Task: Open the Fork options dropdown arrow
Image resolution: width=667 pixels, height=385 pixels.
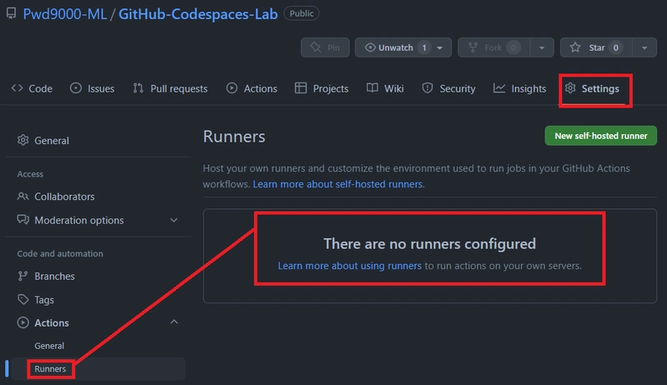Action: (541, 47)
